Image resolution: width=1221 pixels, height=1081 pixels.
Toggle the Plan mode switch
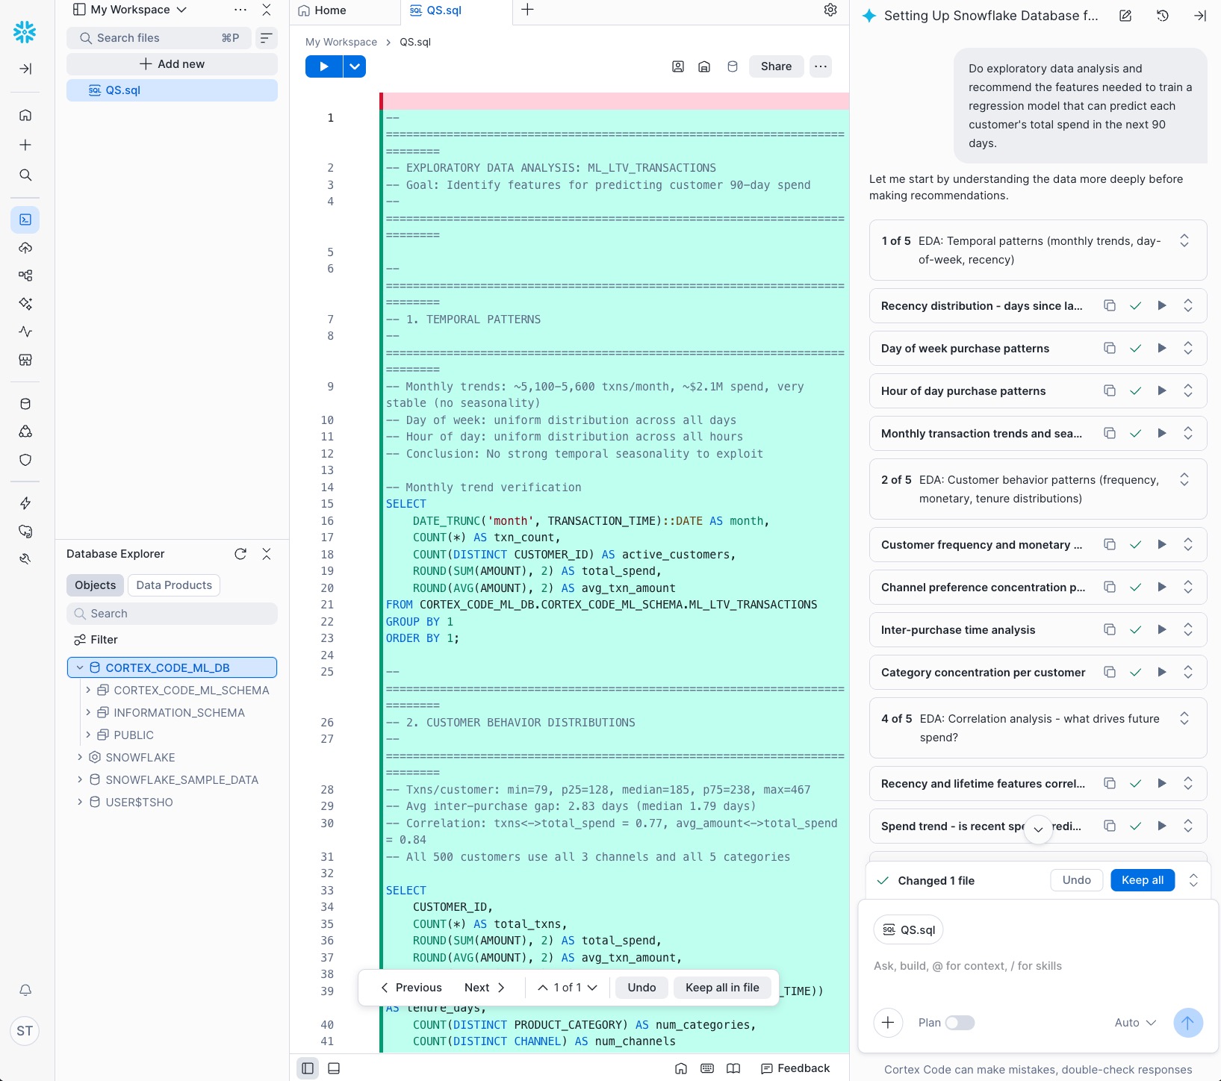(960, 1023)
